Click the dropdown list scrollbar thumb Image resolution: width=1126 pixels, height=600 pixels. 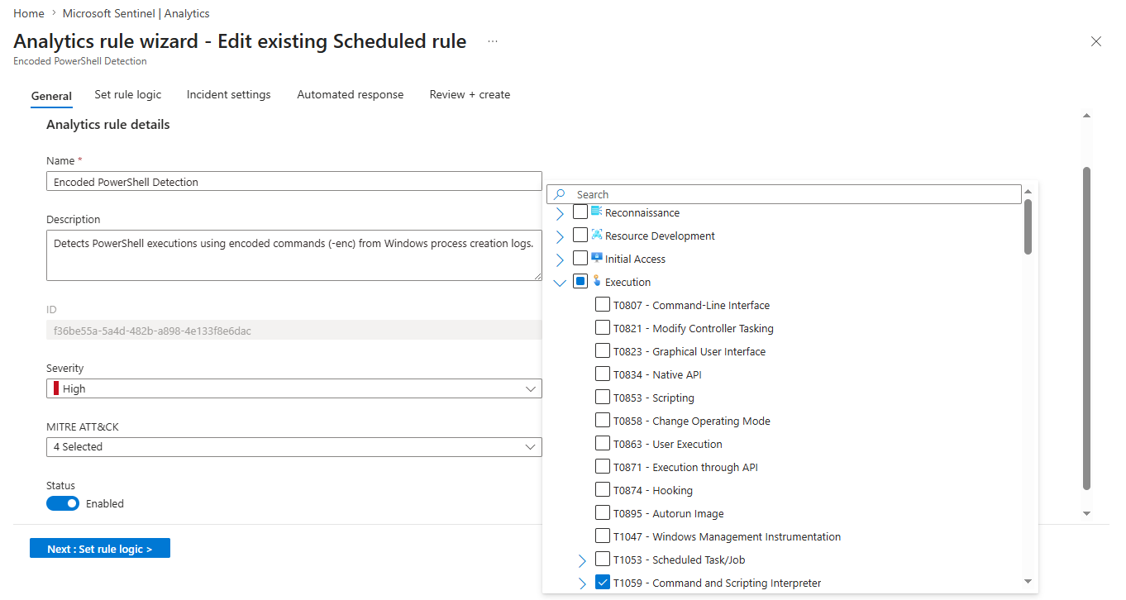1028,226
